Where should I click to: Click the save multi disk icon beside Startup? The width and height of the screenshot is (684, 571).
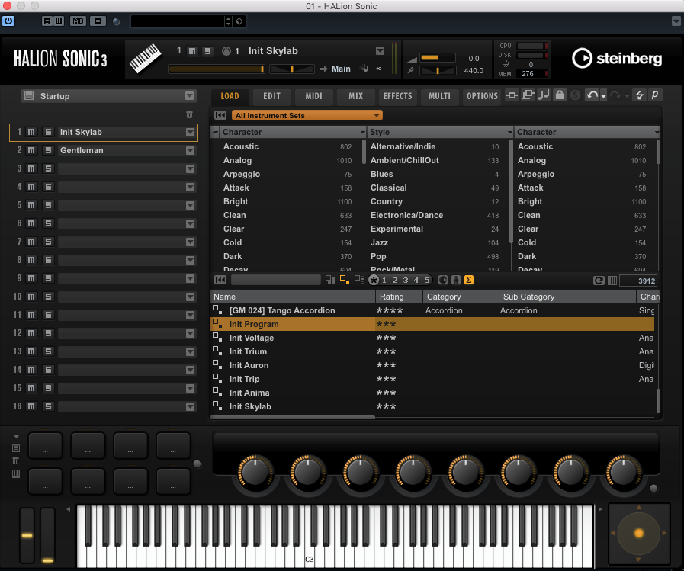(x=29, y=96)
